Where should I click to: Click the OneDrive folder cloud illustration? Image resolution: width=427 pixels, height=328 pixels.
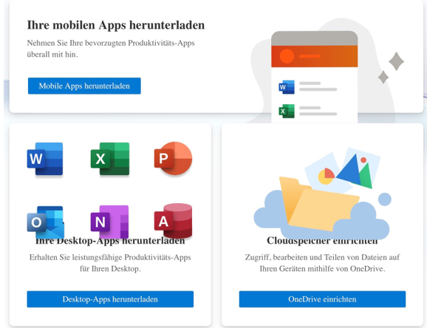click(322, 194)
